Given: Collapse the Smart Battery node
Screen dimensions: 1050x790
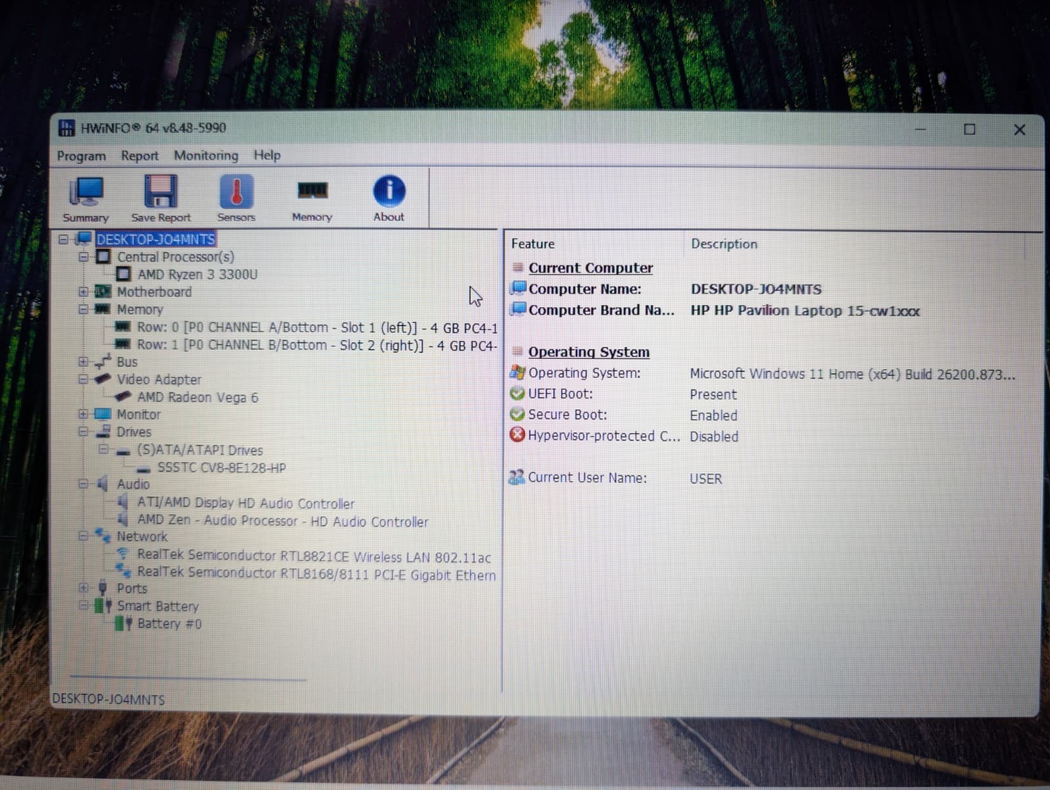Looking at the screenshot, I should point(83,605).
